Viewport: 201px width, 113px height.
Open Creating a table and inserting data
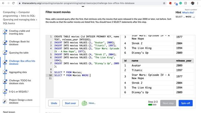(19, 32)
